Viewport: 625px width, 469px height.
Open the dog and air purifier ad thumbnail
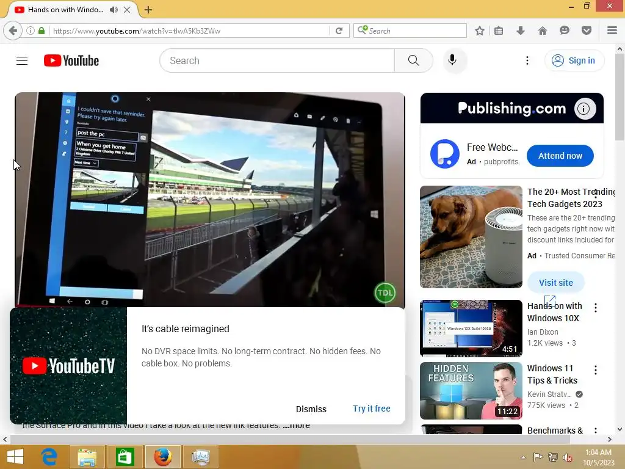471,237
